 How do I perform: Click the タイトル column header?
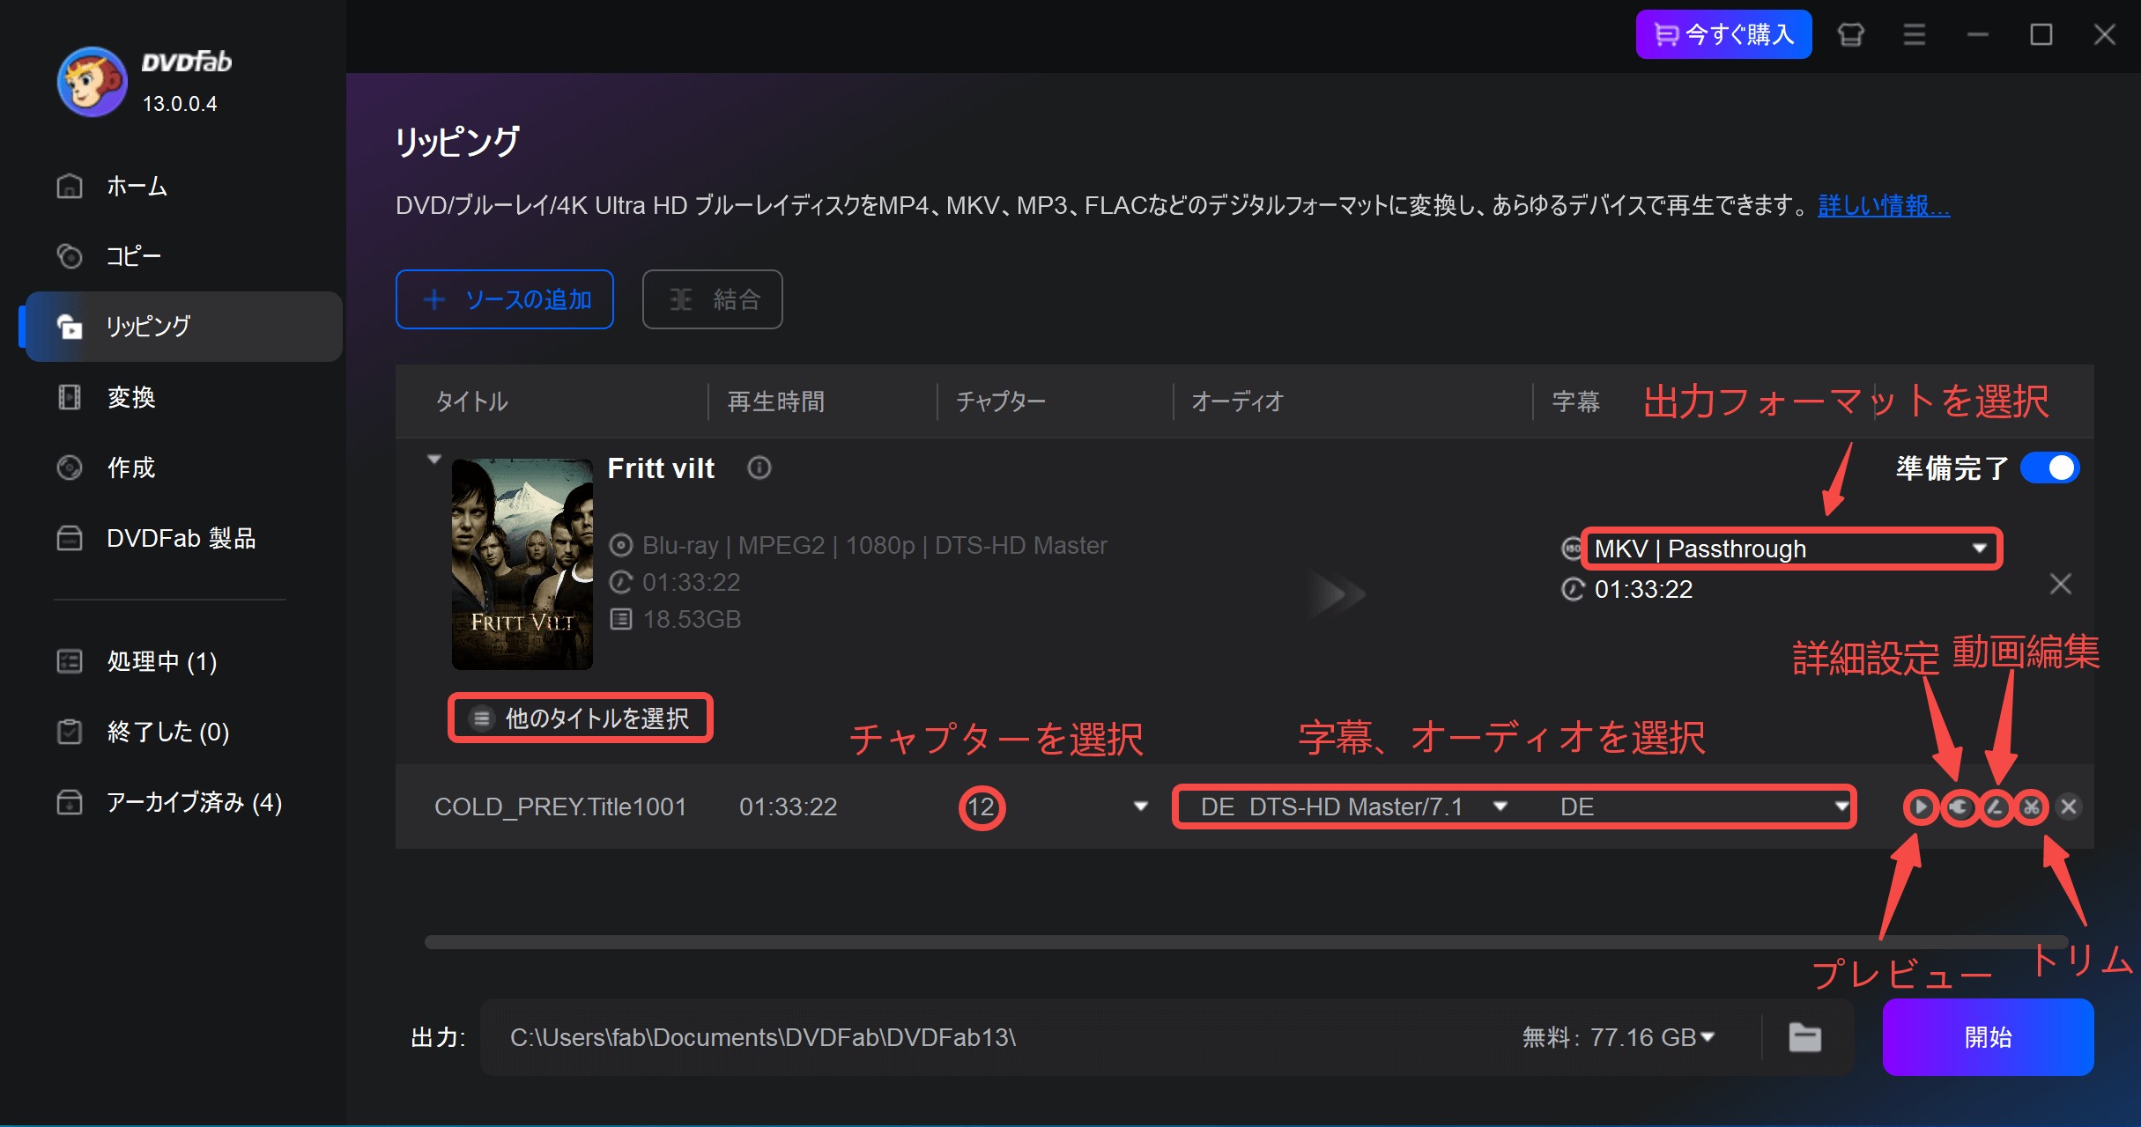click(x=471, y=401)
